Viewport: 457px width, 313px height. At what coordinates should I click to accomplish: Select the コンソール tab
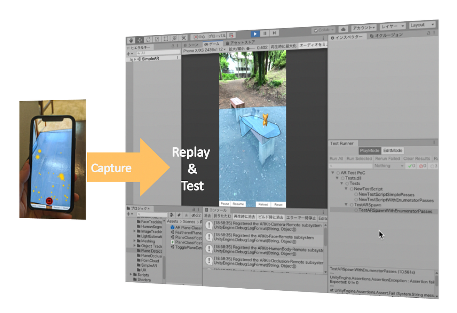point(216,210)
